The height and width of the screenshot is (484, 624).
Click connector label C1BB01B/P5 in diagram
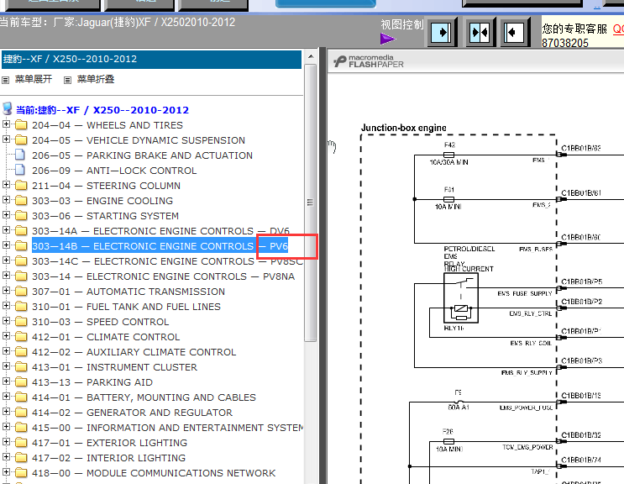click(x=581, y=281)
